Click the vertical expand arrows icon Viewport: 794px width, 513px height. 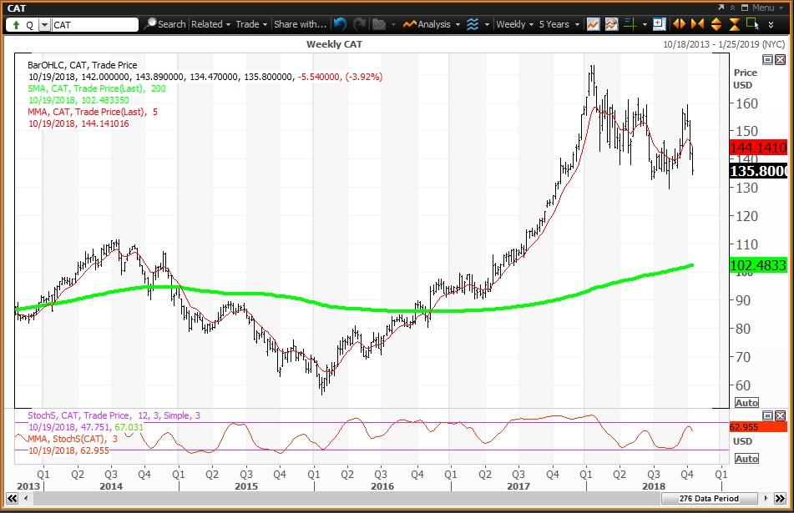[716, 24]
